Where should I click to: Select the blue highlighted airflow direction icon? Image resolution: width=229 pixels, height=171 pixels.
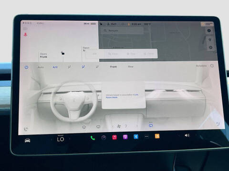pos(83,67)
